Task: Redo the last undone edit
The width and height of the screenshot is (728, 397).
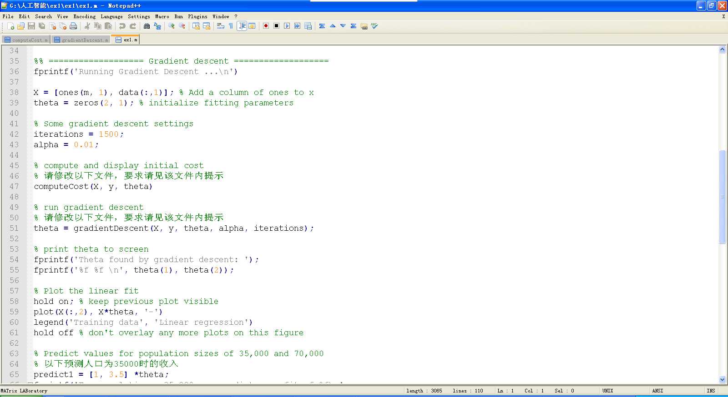Action: coord(133,26)
